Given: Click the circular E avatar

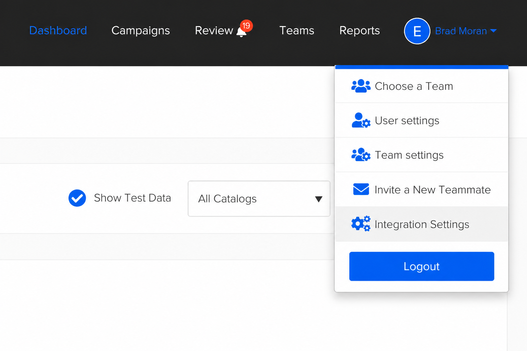Looking at the screenshot, I should 417,31.
